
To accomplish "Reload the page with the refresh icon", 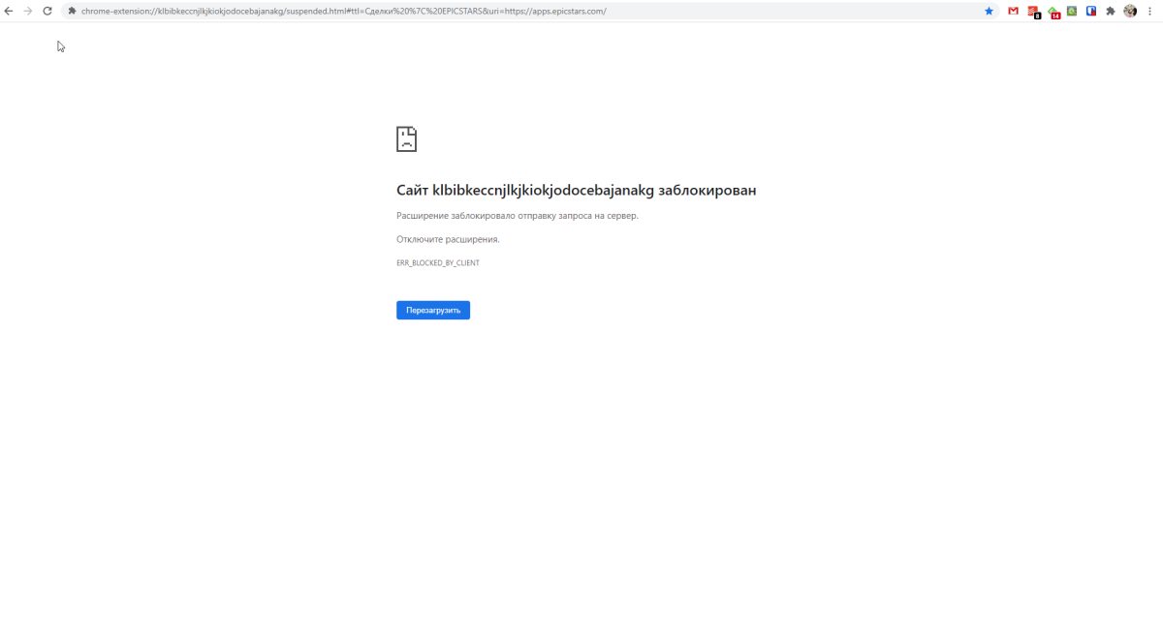I will 47,11.
